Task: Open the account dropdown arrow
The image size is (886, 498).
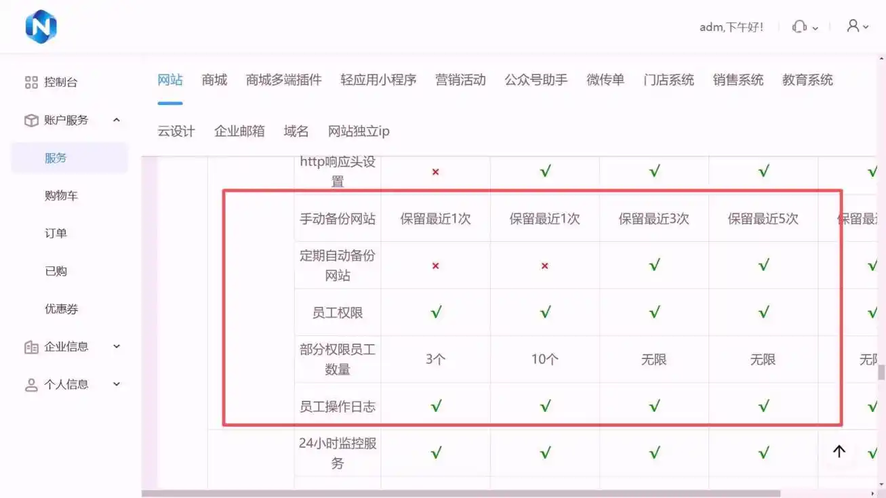Action: 866,27
